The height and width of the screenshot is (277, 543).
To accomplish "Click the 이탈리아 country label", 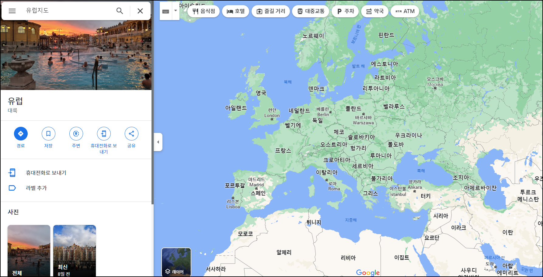I will 327,172.
